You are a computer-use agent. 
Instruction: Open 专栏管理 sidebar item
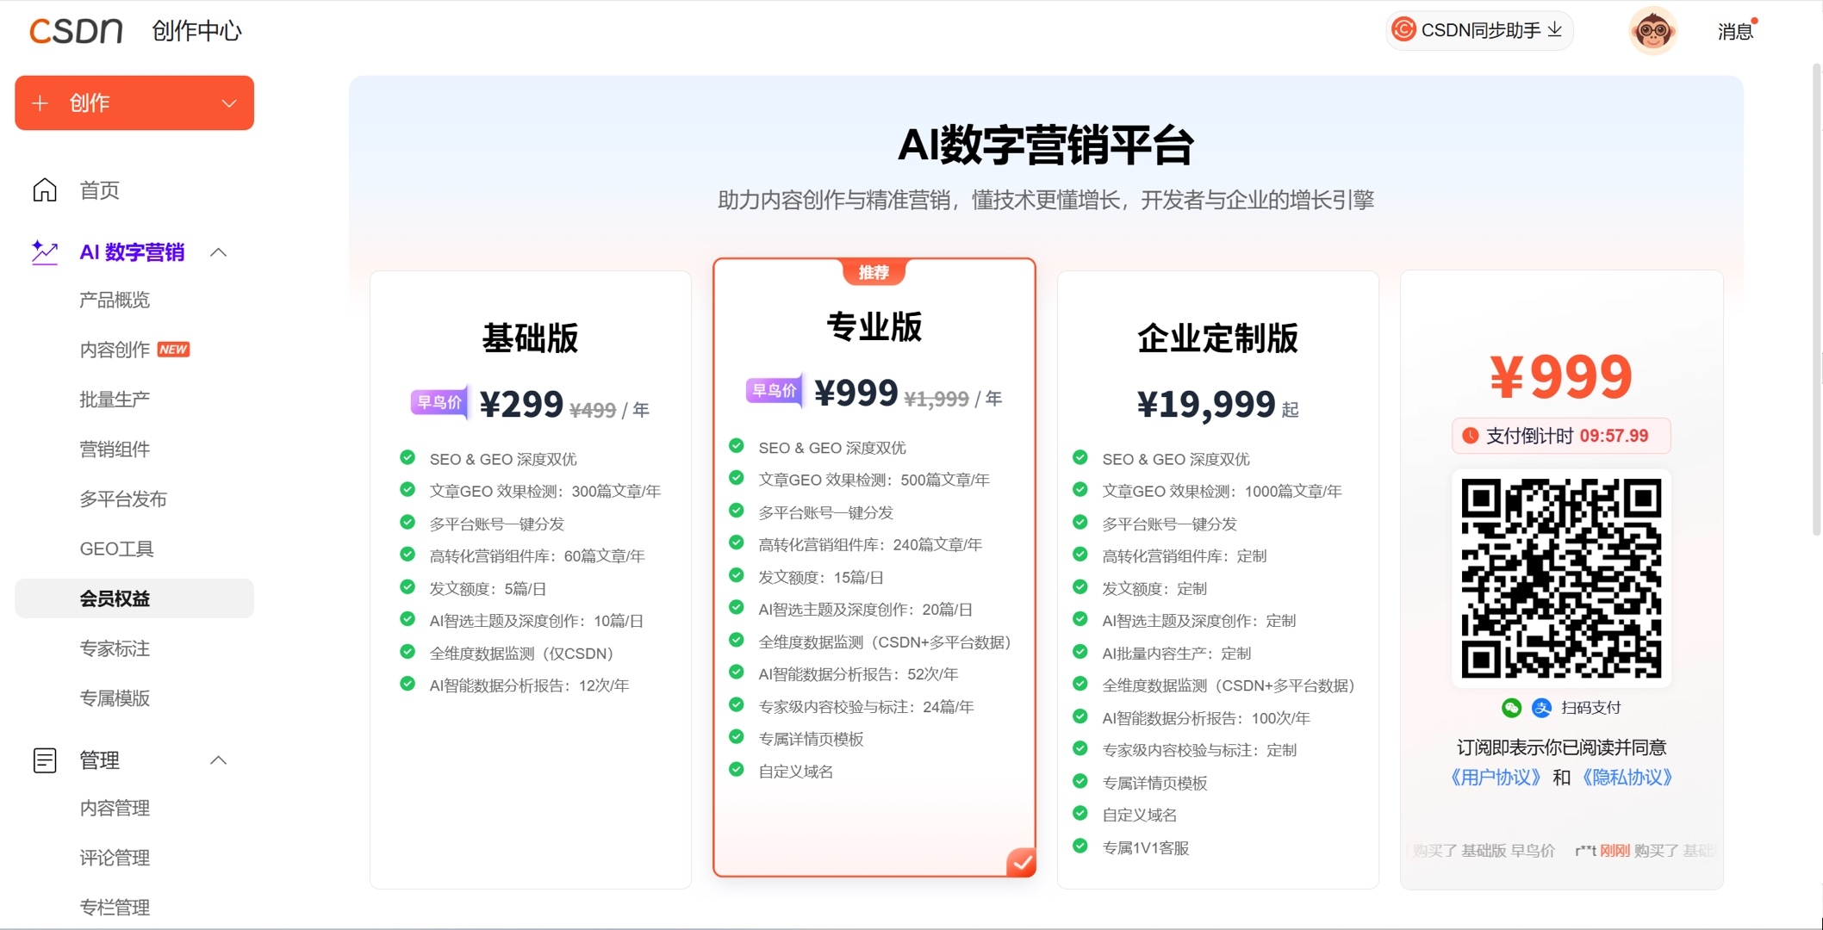pyautogui.click(x=115, y=908)
